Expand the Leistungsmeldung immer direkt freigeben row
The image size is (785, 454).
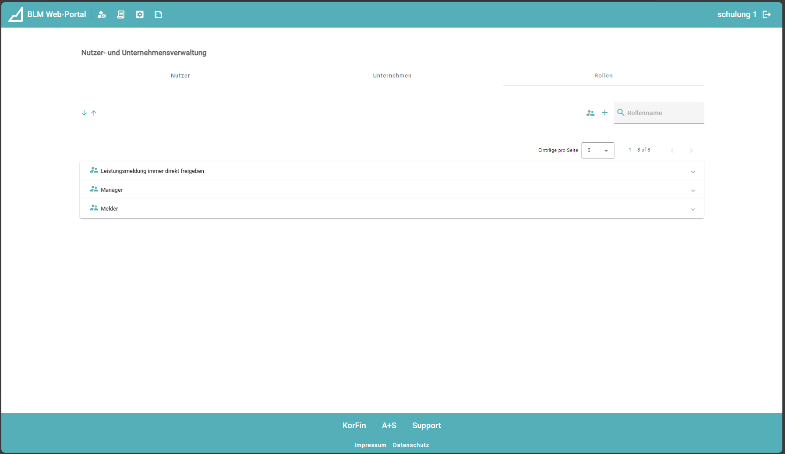point(693,172)
